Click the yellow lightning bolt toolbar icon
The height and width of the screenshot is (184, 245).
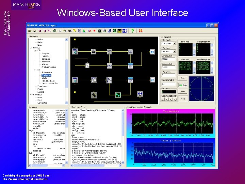click(x=75, y=31)
